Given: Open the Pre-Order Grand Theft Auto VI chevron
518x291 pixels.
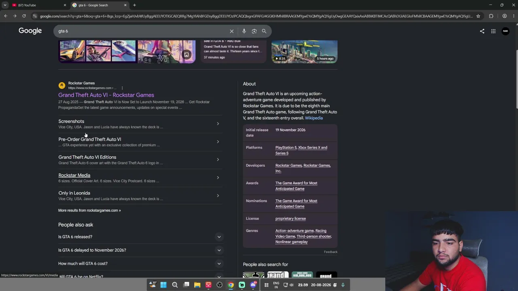Looking at the screenshot, I should click(x=218, y=141).
